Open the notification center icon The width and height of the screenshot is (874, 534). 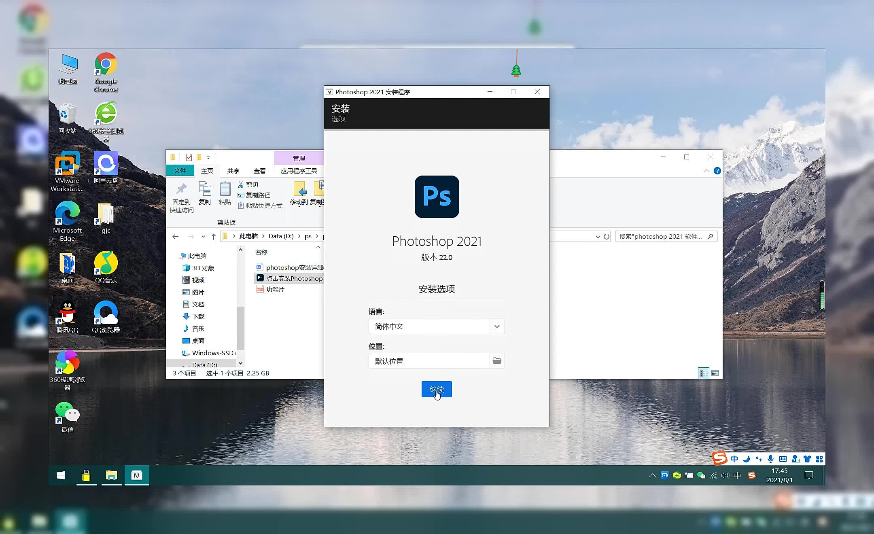(809, 475)
